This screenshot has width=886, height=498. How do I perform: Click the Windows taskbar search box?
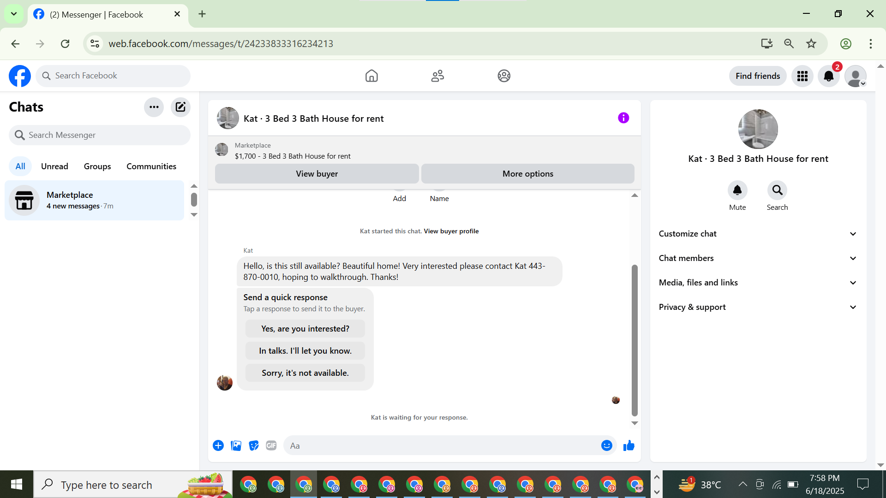tap(133, 484)
